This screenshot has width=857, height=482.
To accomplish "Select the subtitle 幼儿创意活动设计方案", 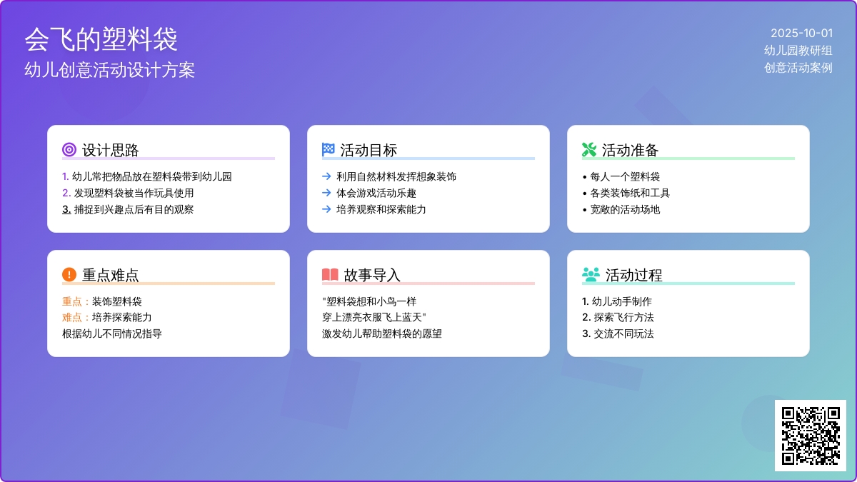I will tap(109, 70).
